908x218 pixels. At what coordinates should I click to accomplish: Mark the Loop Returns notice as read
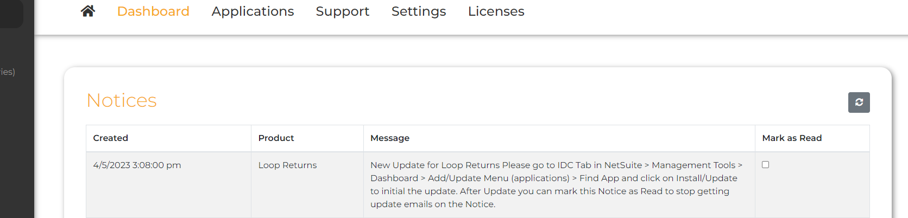point(765,165)
